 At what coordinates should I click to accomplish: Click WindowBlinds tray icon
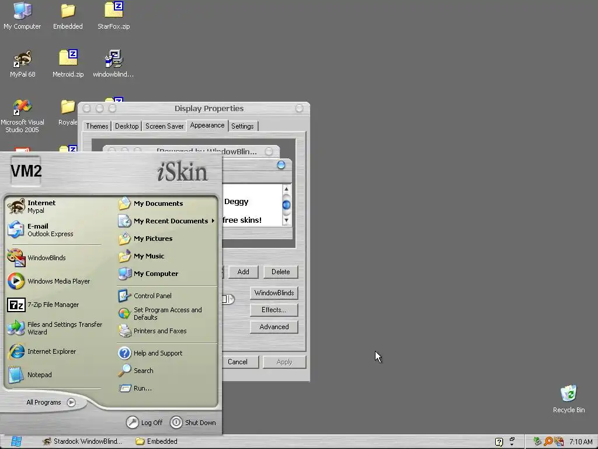click(559, 441)
